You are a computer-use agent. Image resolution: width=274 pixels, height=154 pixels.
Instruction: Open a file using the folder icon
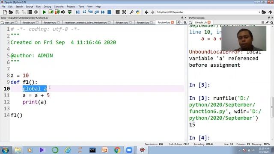pyautogui.click(x=11, y=12)
